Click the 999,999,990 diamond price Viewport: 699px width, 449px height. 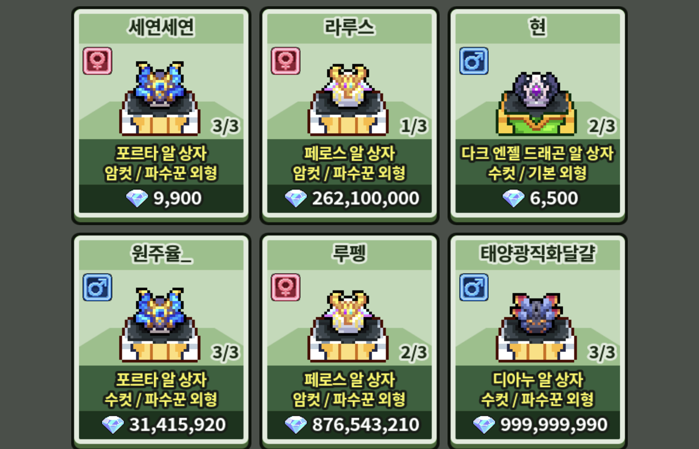pos(554,425)
